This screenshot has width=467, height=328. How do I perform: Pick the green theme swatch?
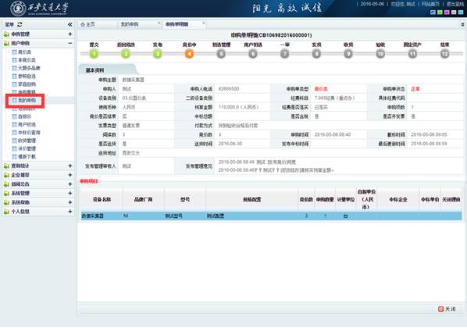point(440,12)
